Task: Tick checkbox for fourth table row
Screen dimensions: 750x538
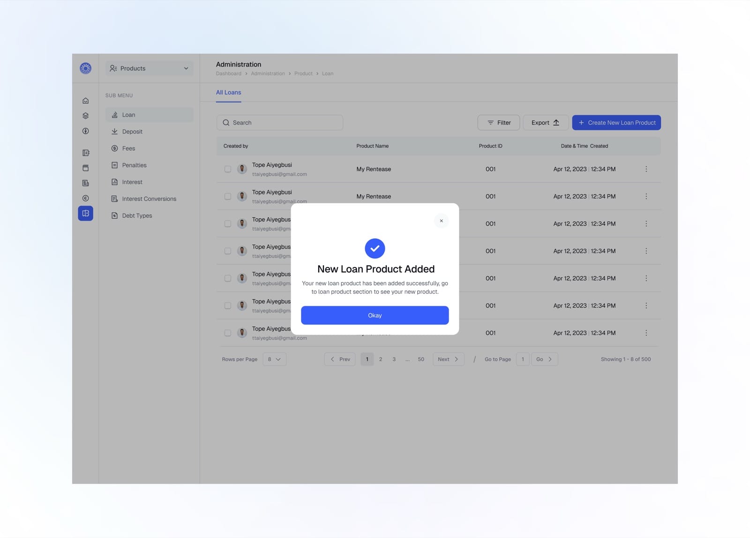Action: point(228,251)
